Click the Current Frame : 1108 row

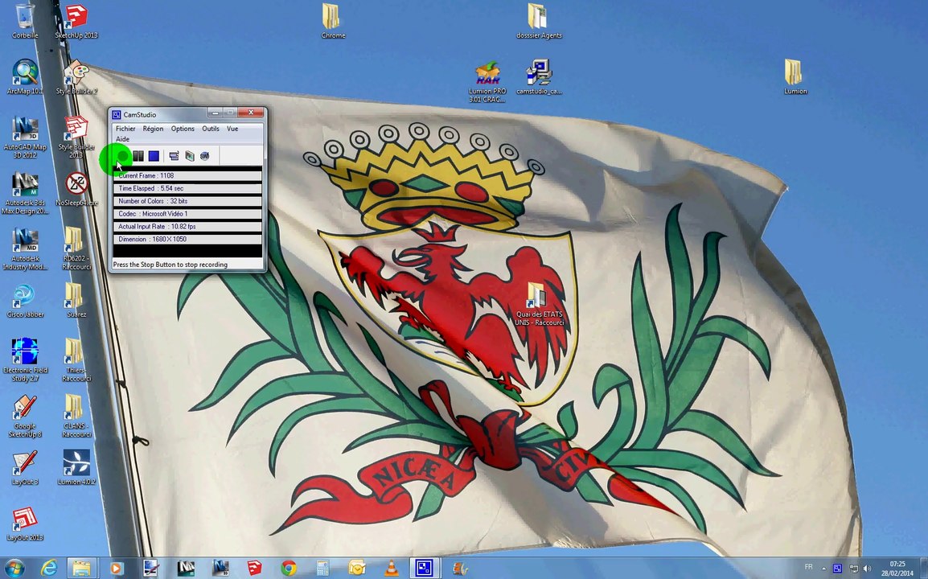point(187,176)
